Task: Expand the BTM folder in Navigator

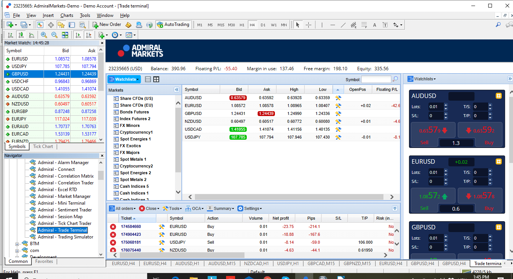Action: 17,244
